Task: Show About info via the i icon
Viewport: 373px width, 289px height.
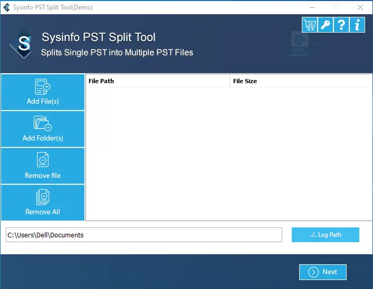Action: [x=357, y=25]
